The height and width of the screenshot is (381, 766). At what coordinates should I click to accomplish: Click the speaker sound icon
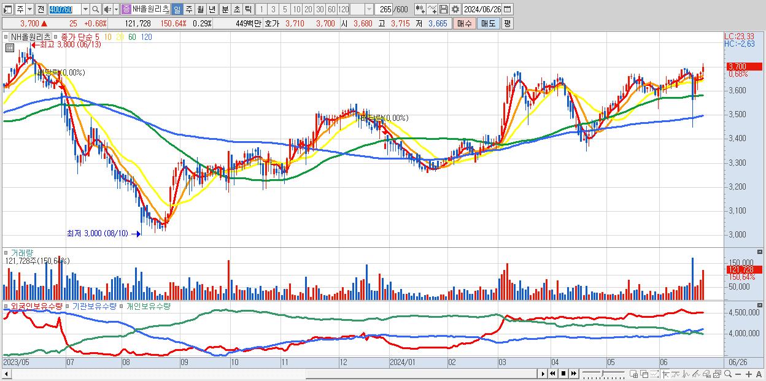tap(107, 9)
